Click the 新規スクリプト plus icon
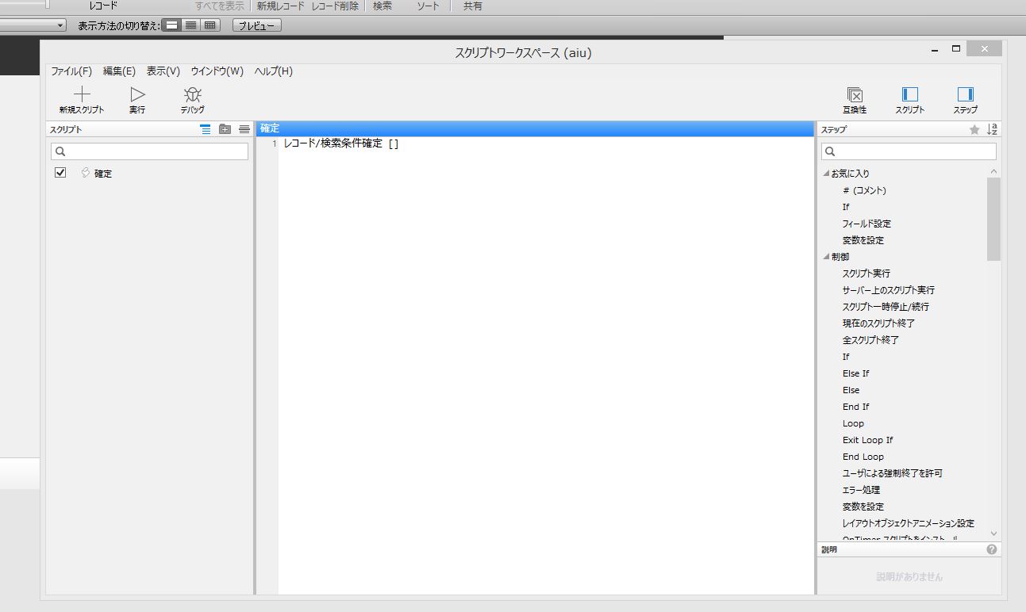This screenshot has width=1026, height=612. click(x=82, y=94)
